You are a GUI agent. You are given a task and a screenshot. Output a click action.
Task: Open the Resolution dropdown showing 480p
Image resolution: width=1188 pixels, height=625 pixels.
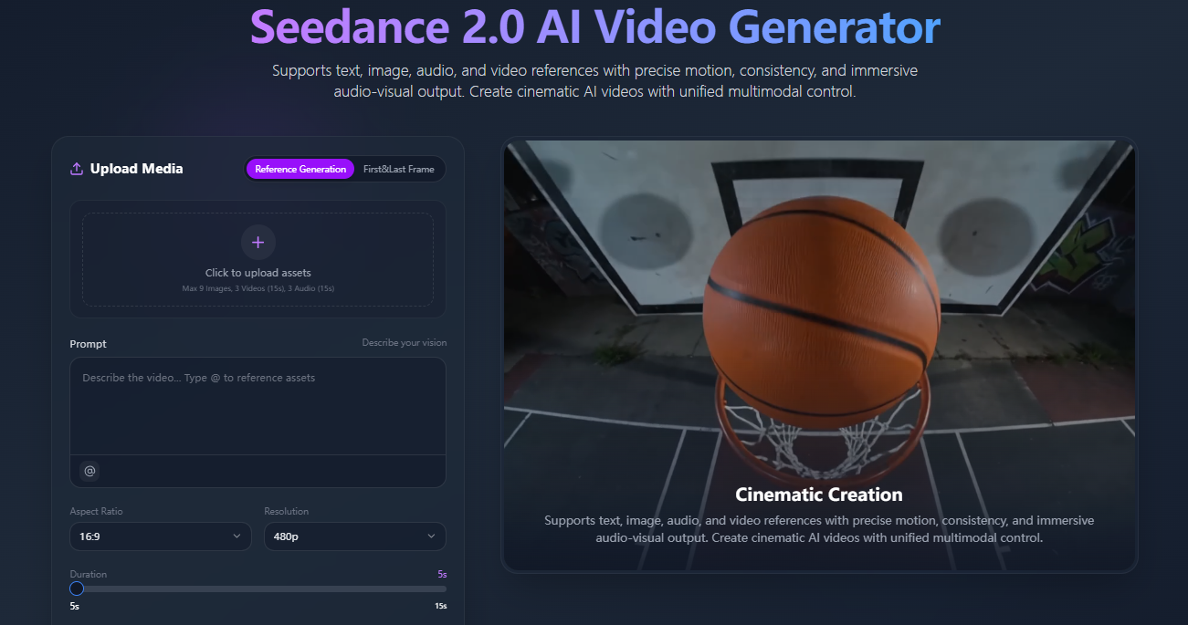[x=354, y=536]
